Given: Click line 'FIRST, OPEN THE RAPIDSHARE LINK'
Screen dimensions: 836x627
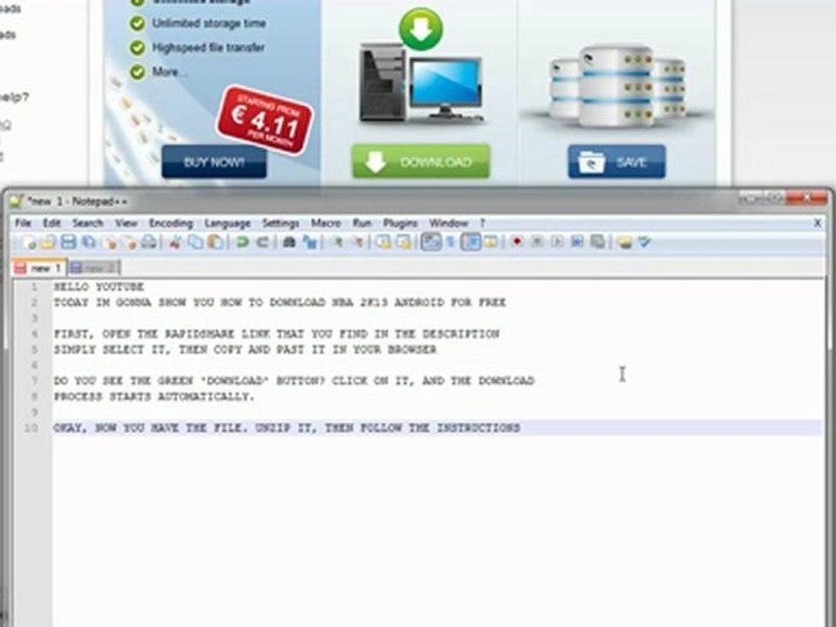Looking at the screenshot, I should pos(276,334).
